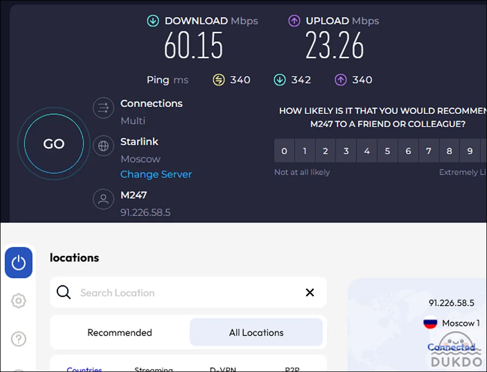Open the D-VPN sub-tab

tap(223, 369)
